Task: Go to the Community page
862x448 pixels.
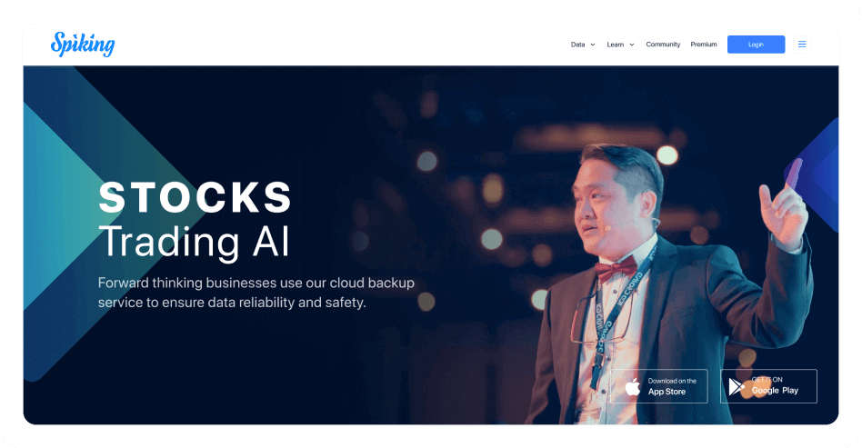Action: click(663, 45)
